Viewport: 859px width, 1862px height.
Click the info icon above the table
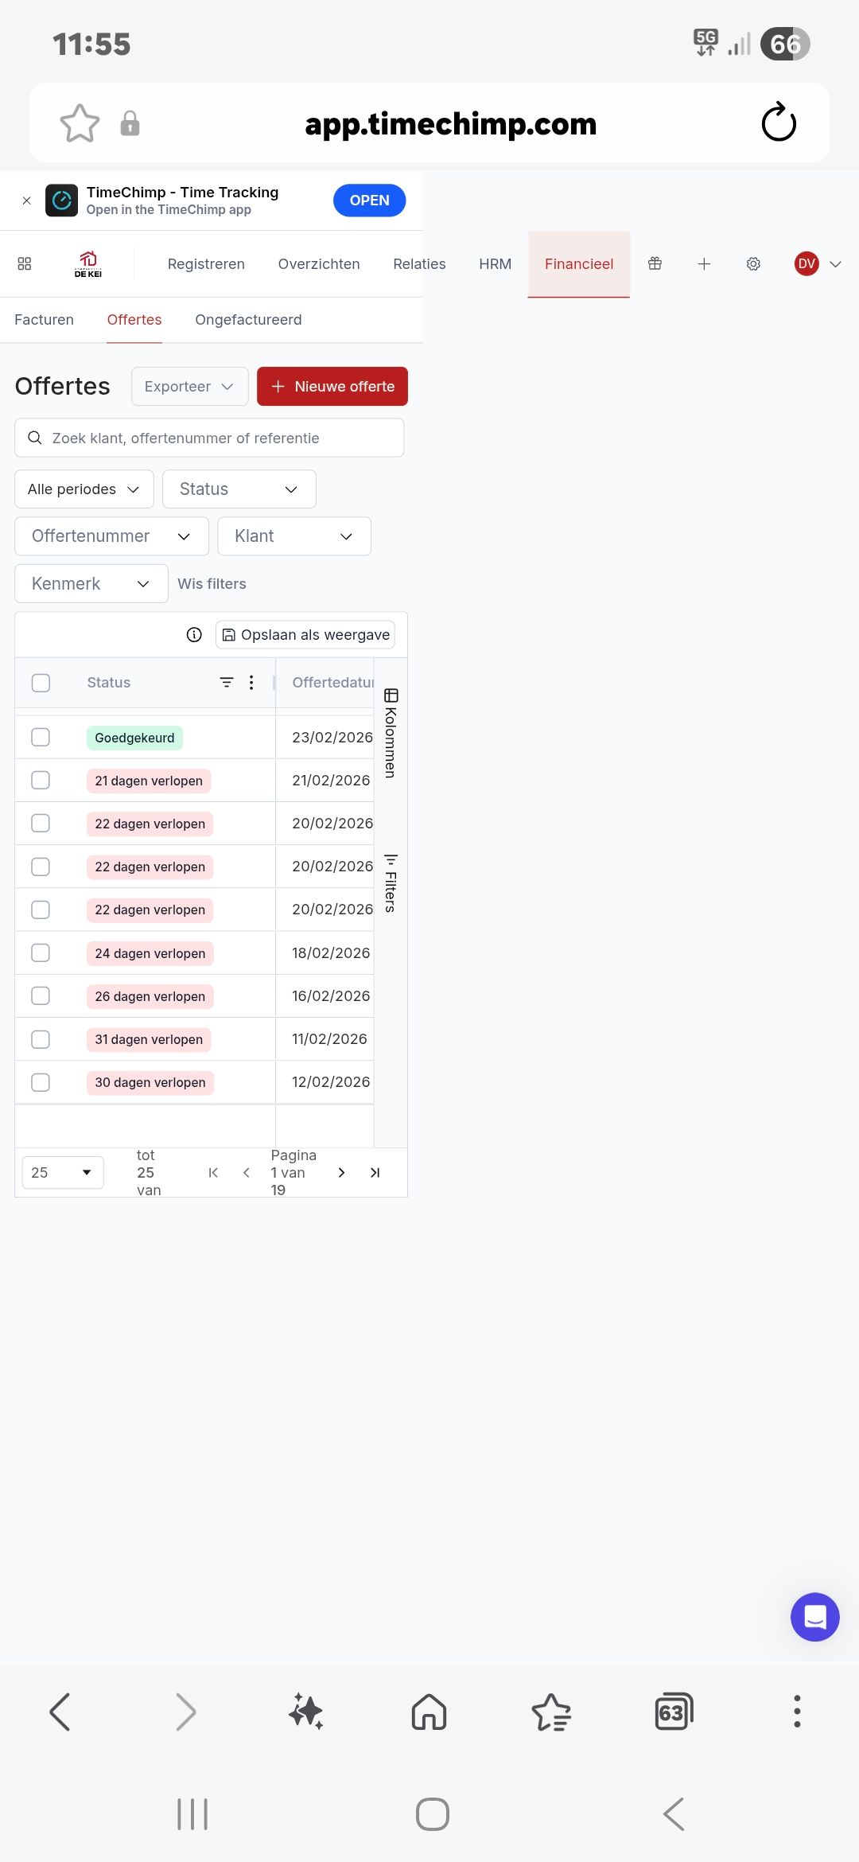[x=194, y=634]
